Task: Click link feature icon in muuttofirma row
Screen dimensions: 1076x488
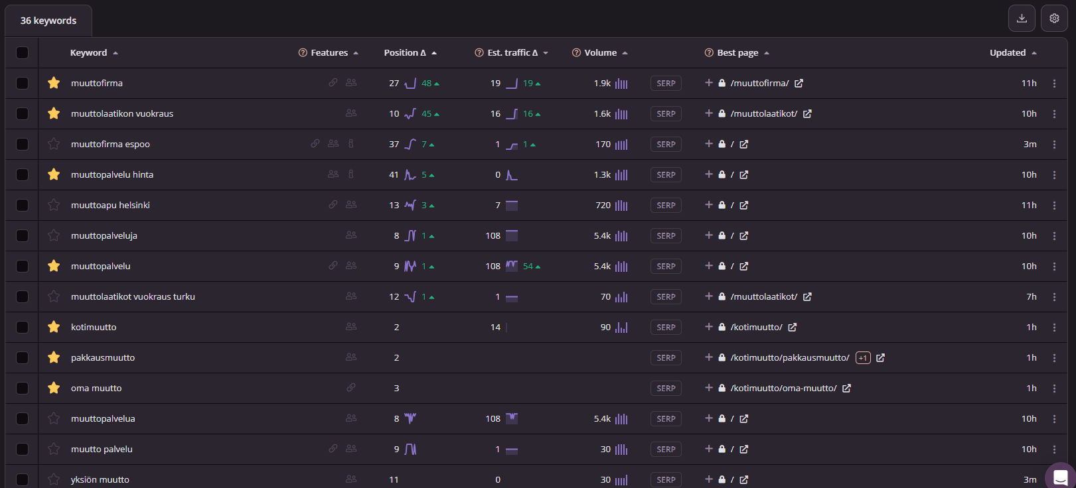Action: (333, 83)
